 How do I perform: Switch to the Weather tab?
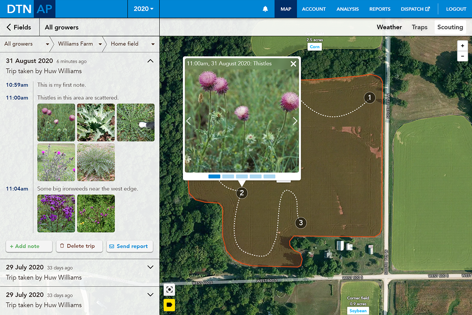389,27
